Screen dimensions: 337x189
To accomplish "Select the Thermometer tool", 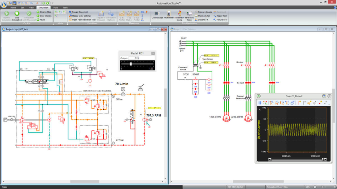I will 202,16.
